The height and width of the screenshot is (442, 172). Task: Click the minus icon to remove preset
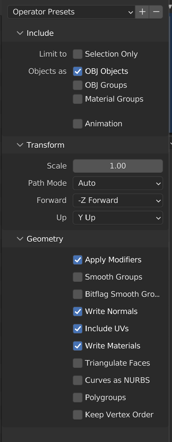(156, 12)
